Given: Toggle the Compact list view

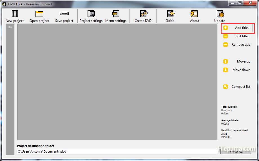Looking at the screenshot, I should coord(237,87).
